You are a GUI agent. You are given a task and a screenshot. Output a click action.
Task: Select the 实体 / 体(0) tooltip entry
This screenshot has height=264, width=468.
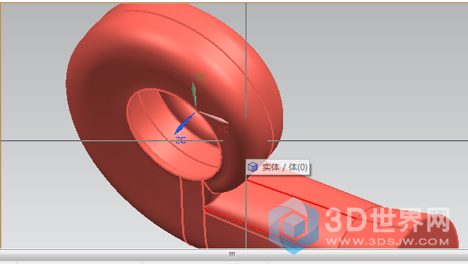pyautogui.click(x=277, y=167)
